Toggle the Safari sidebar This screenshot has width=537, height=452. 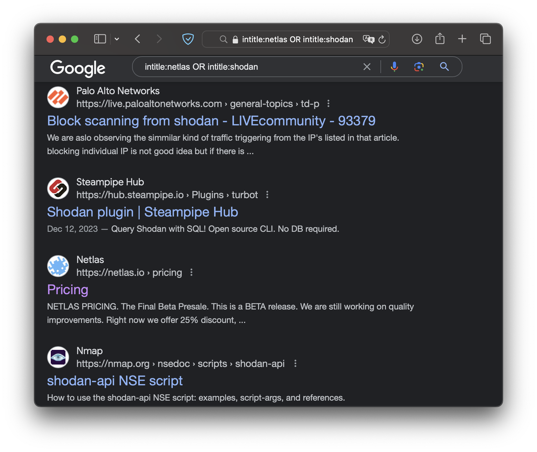tap(100, 39)
